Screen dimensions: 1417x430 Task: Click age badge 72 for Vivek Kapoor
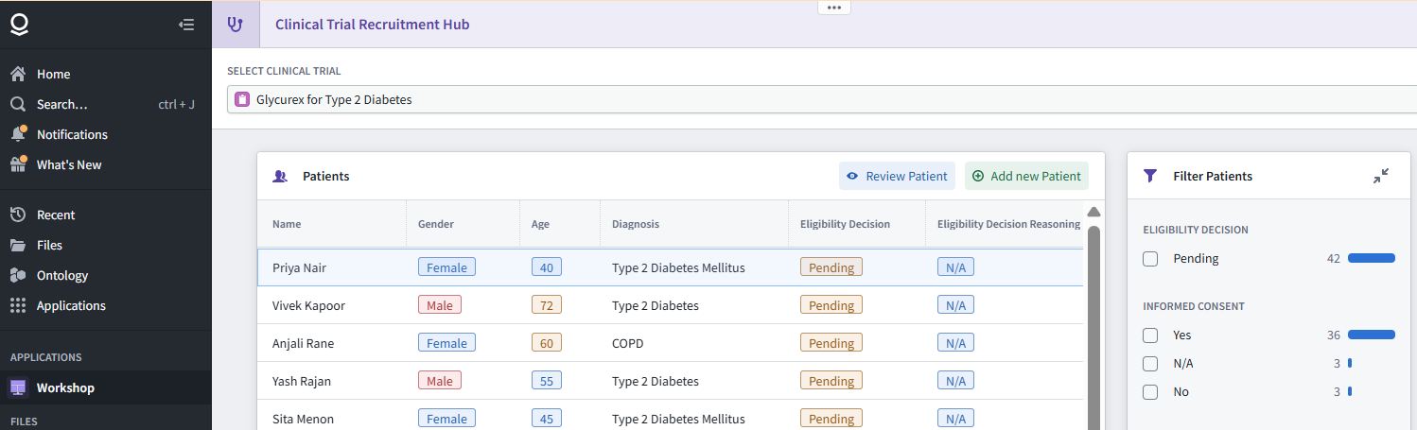pyautogui.click(x=547, y=305)
